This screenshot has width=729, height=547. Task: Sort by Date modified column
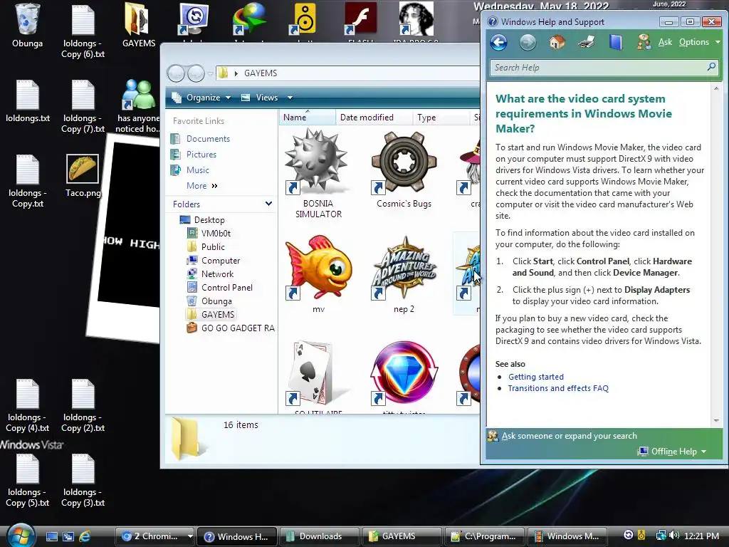pyautogui.click(x=373, y=118)
